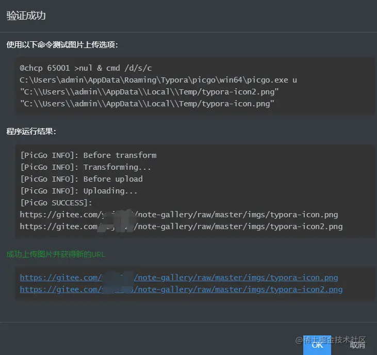Dismiss the dialog with 取消
Viewport: 377px width, 355px height.
coord(357,345)
